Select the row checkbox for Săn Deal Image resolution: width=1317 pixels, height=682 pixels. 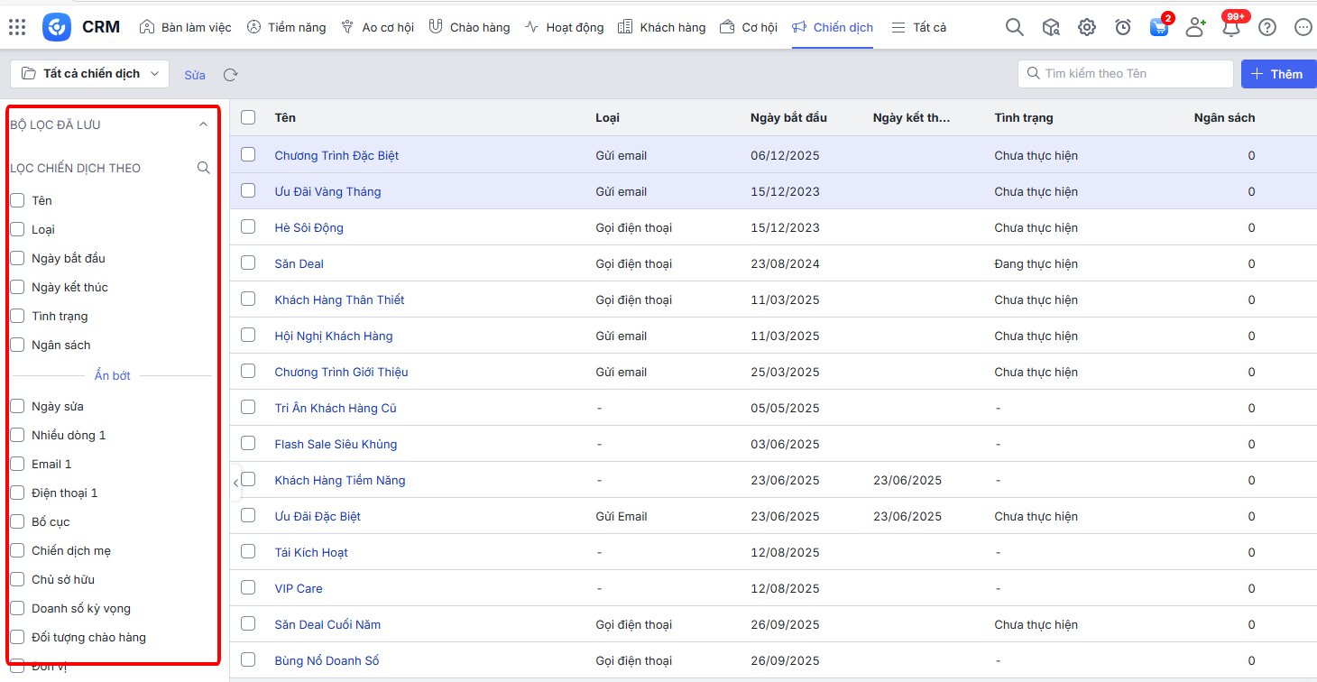tap(248, 263)
